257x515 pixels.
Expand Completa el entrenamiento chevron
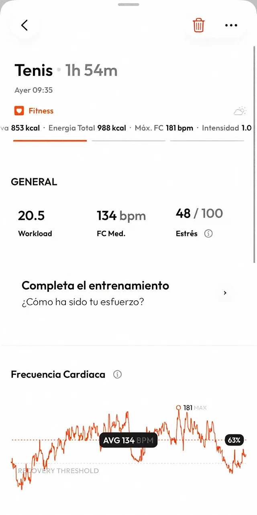coord(225,293)
